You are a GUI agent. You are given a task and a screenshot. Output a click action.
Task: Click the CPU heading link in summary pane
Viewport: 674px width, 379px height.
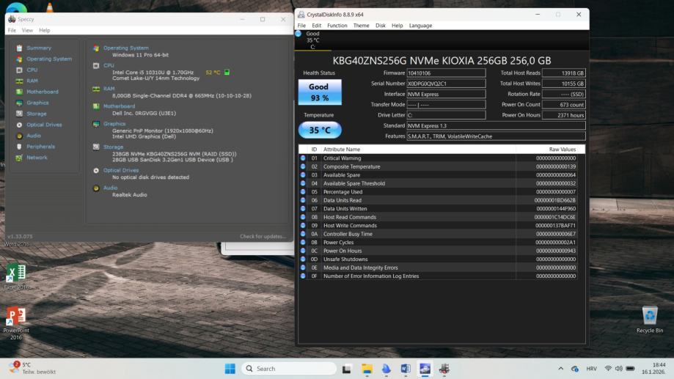(109, 66)
